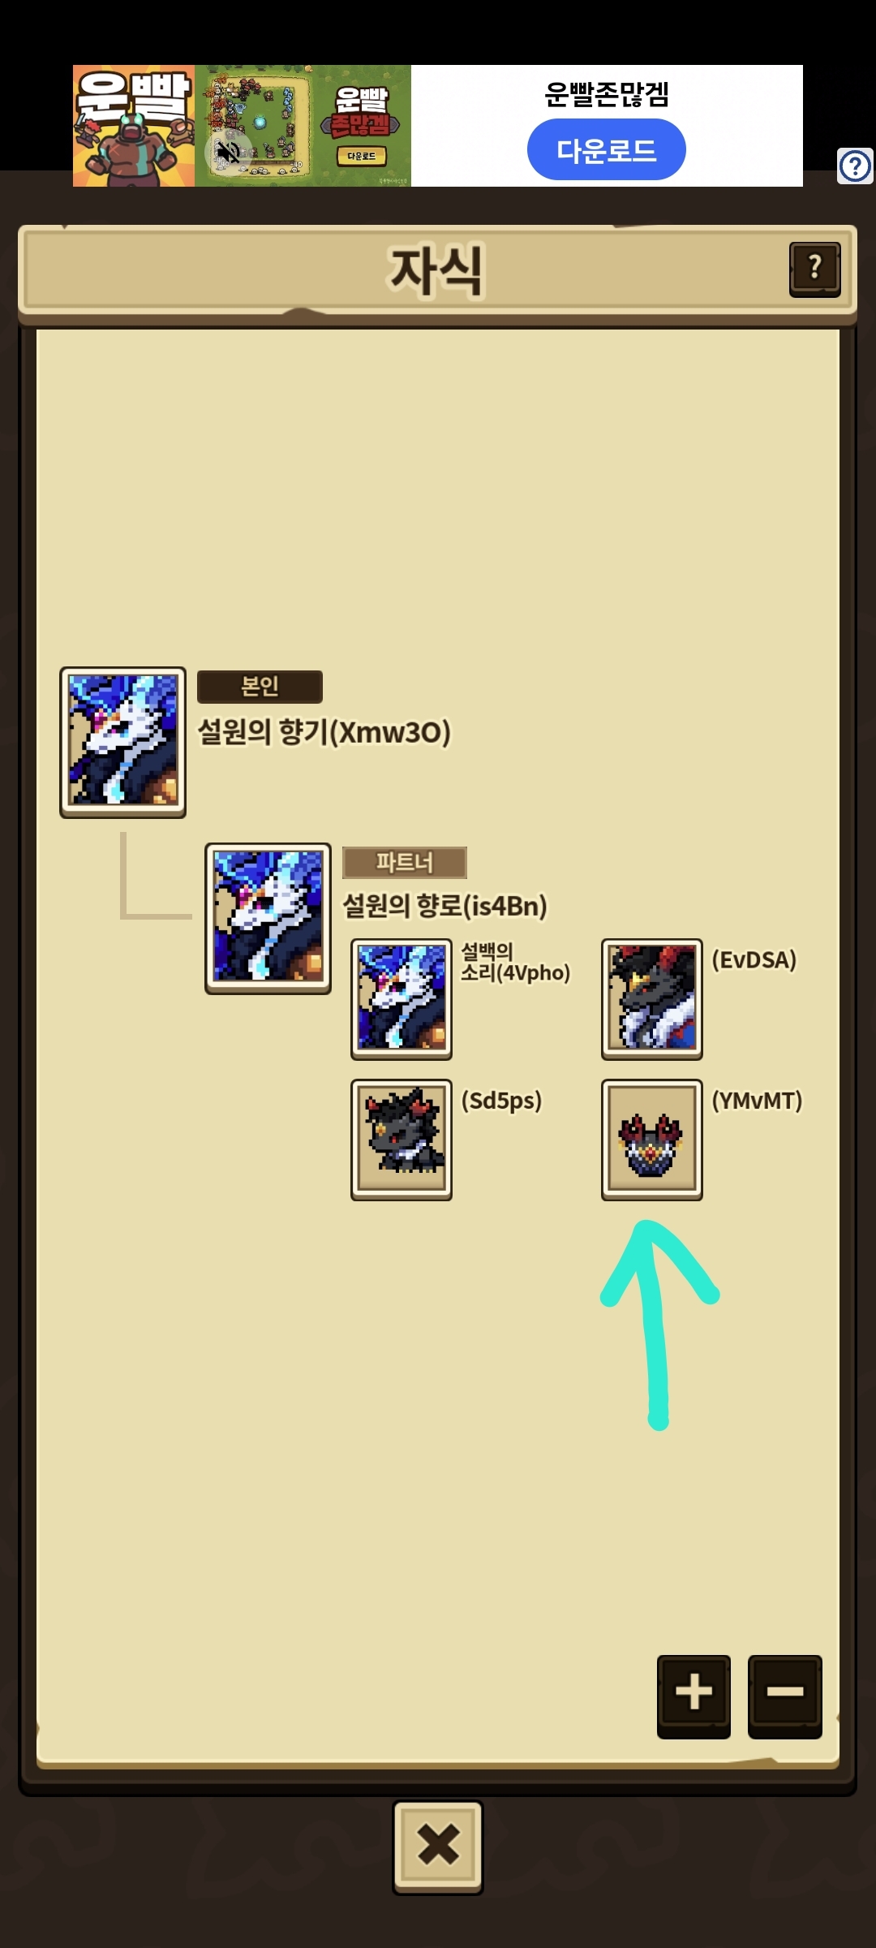Open the ad info icon beside banner
Image resolution: width=876 pixels, height=1948 pixels.
click(855, 166)
